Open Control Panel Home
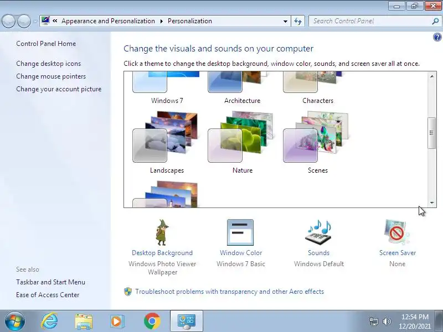This screenshot has height=332, width=443. [x=46, y=44]
